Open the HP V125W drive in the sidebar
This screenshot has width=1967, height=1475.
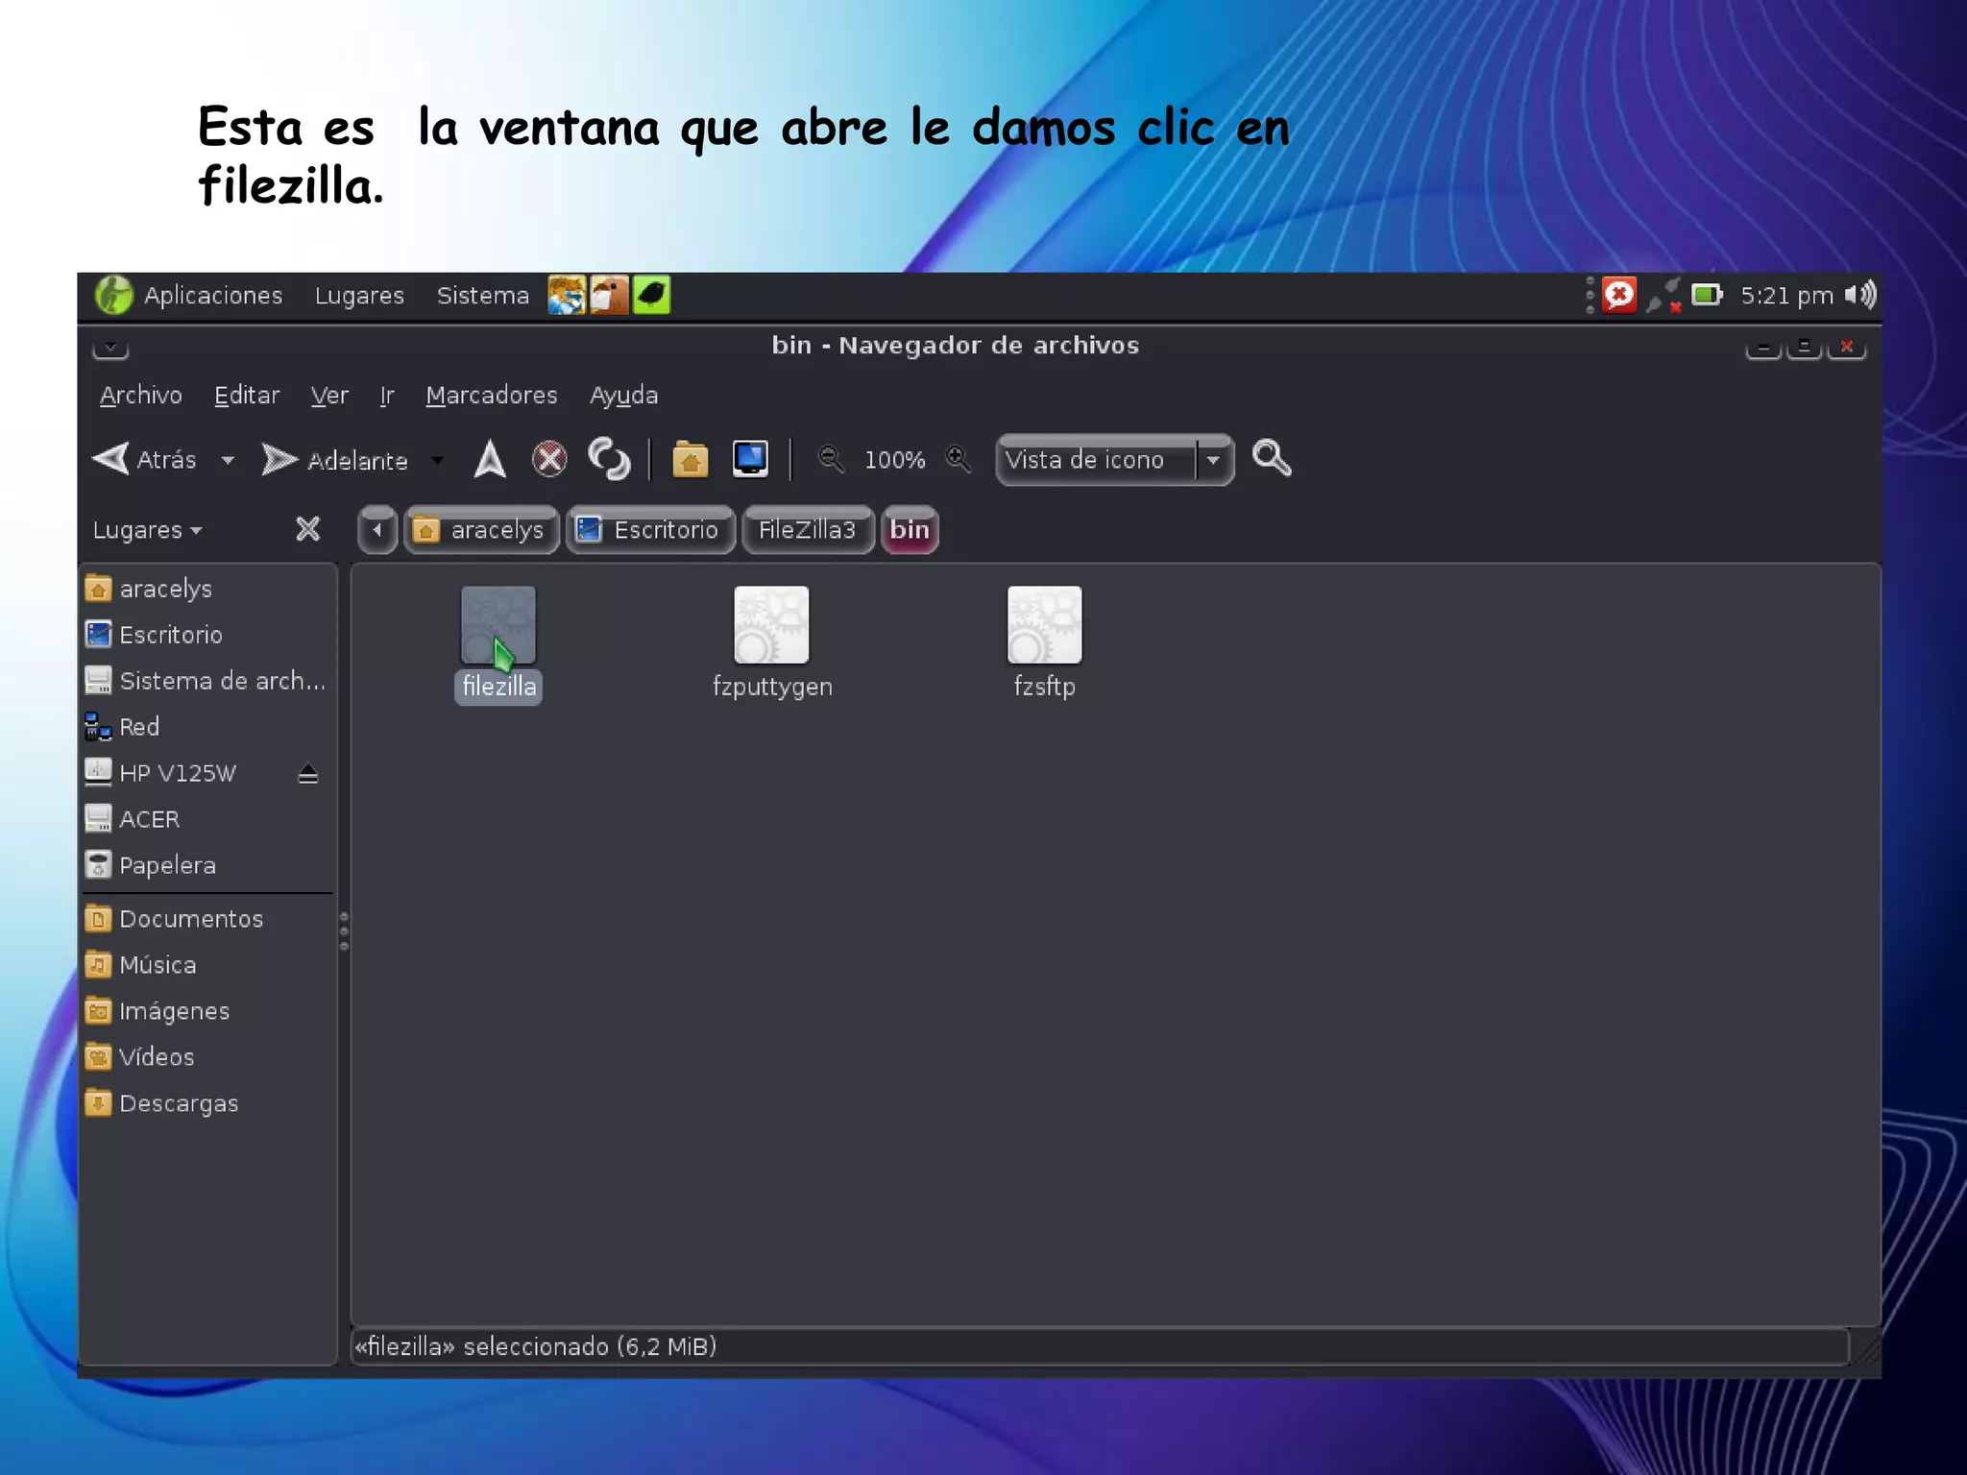208,773
